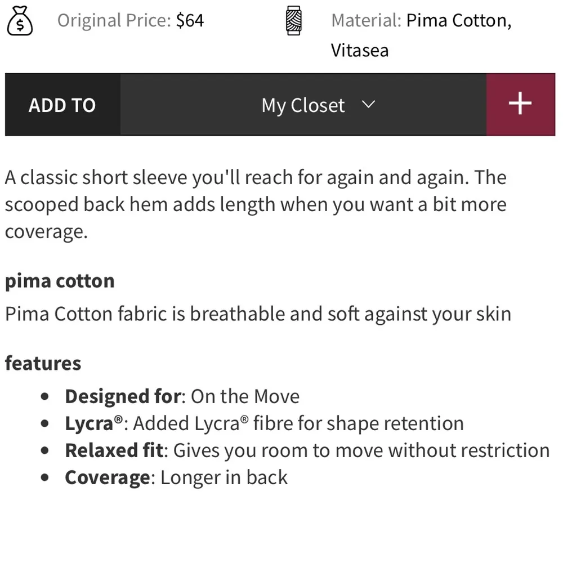Select the Vitasea material text
Viewport: 563px width, 563px height.
click(x=360, y=50)
